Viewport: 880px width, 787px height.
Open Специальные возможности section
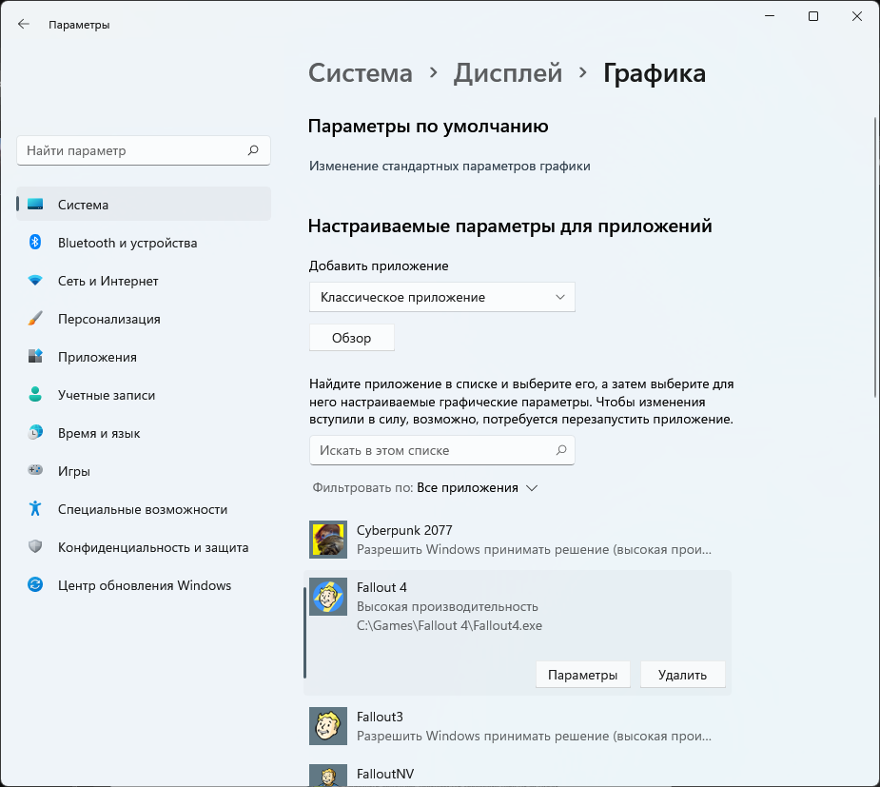(143, 509)
